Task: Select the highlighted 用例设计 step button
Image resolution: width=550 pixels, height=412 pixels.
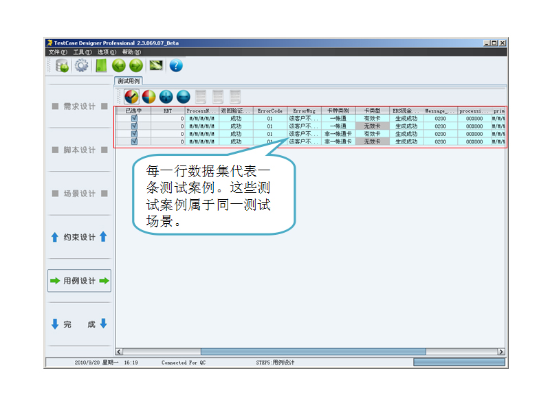Action: [80, 281]
